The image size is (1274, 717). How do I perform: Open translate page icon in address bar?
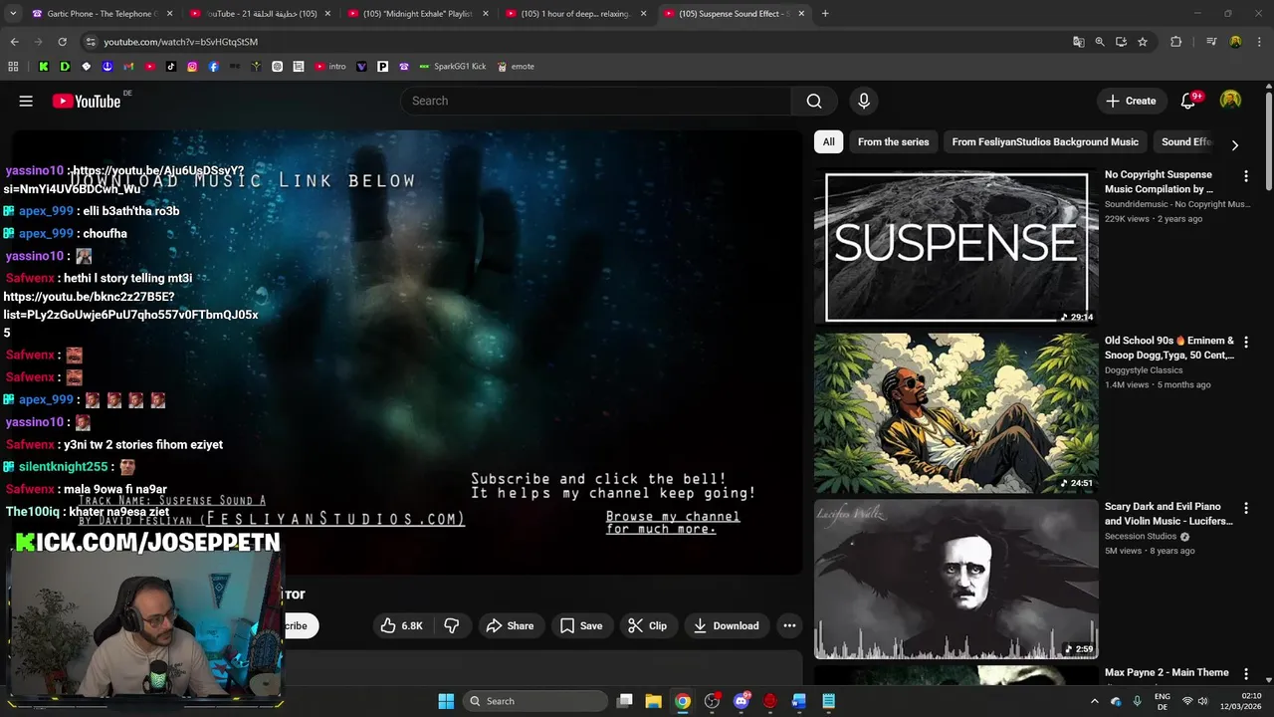coord(1078,42)
